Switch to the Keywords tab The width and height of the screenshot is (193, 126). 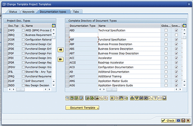click(x=28, y=12)
